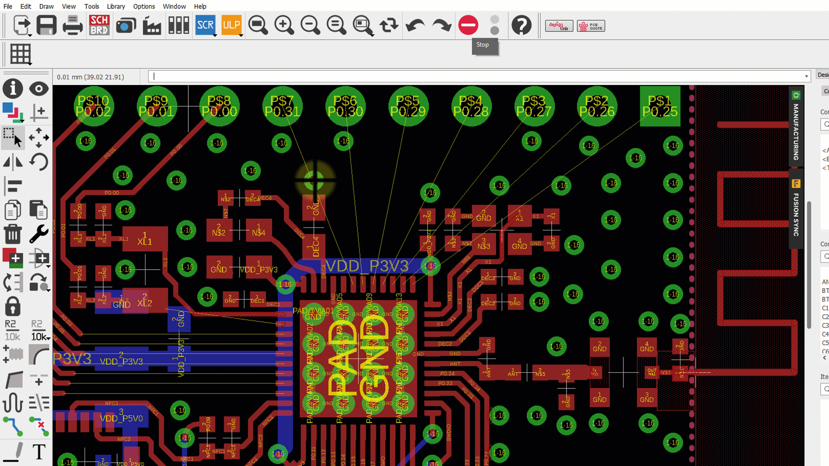Expand the Value tool dropdown arrow
This screenshot has width=829, height=466.
point(48,338)
